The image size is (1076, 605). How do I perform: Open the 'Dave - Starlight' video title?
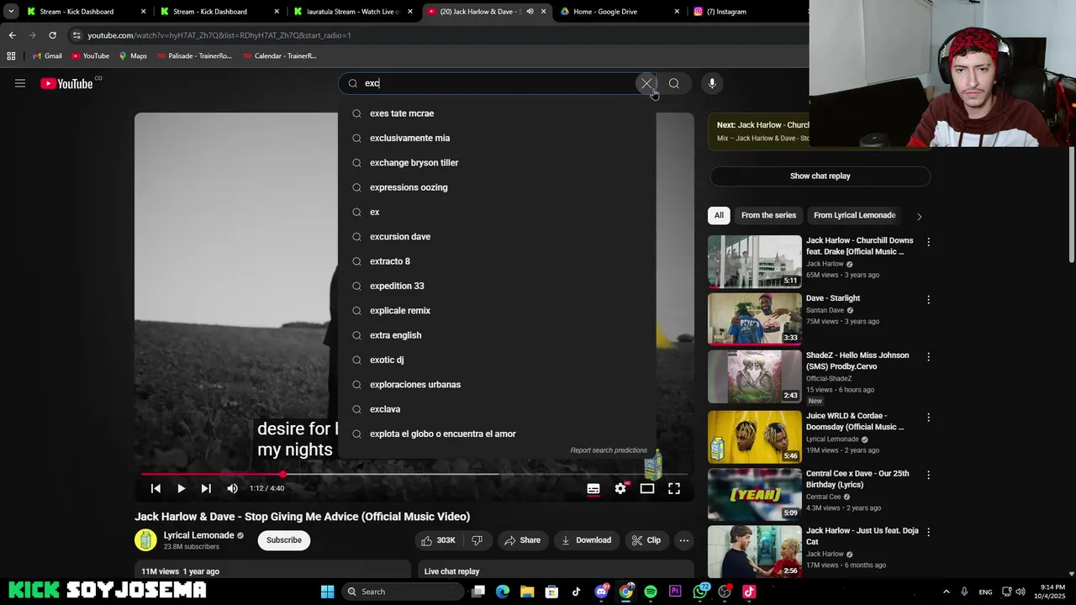833,298
